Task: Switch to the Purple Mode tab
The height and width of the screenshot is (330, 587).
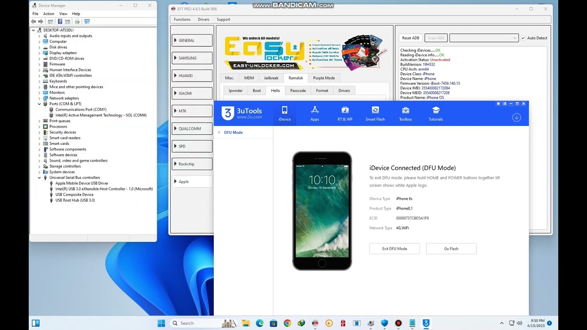Action: pyautogui.click(x=324, y=78)
